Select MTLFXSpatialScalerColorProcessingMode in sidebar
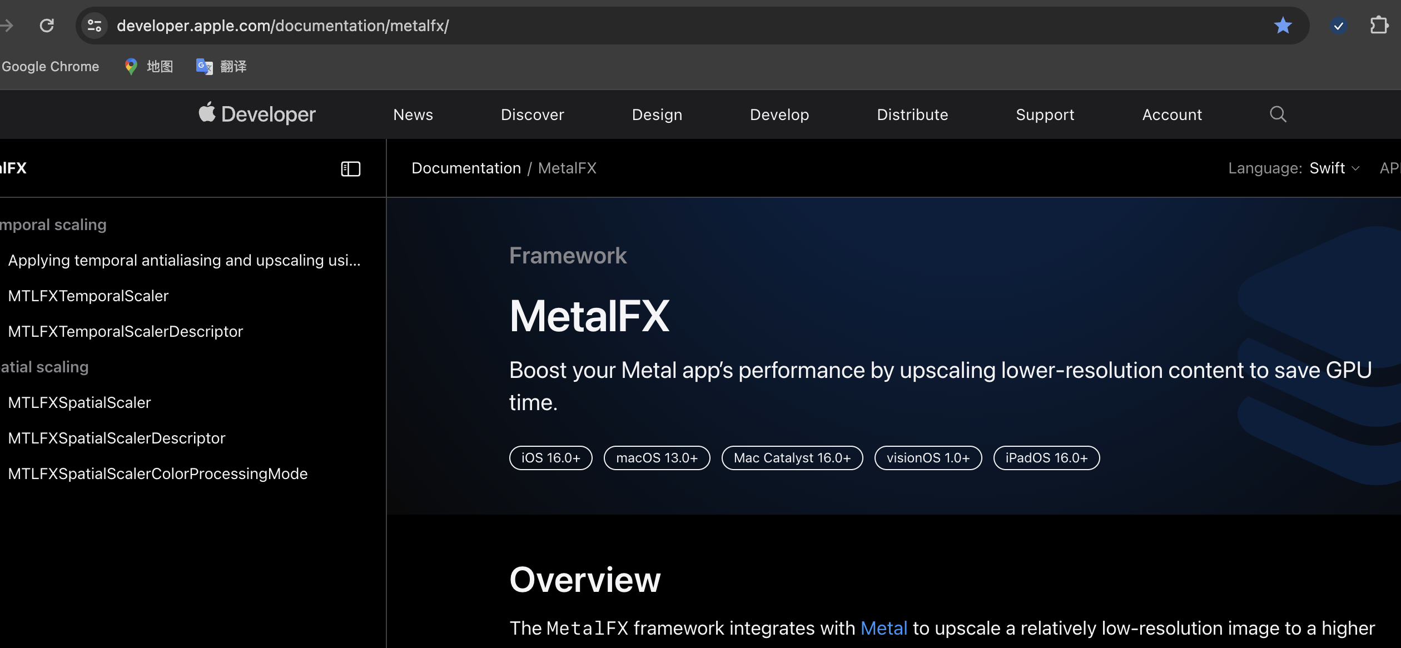1401x648 pixels. tap(158, 473)
